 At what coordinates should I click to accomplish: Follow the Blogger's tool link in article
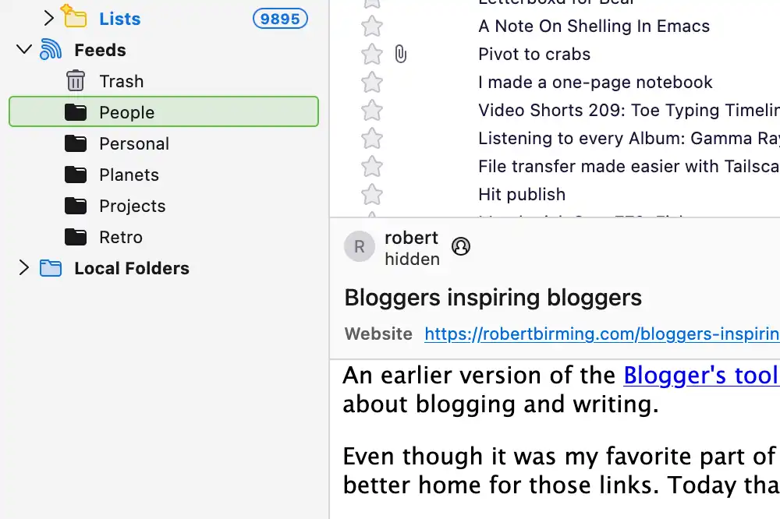[x=700, y=376]
